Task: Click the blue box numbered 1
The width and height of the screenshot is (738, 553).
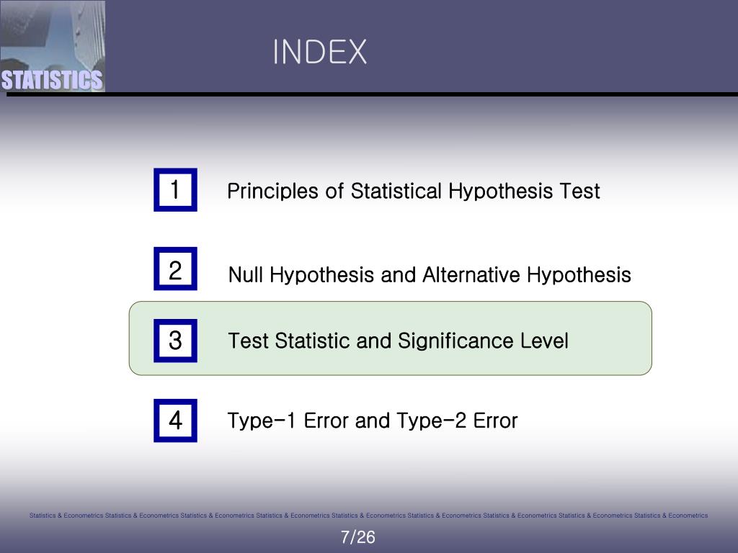Action: [175, 189]
